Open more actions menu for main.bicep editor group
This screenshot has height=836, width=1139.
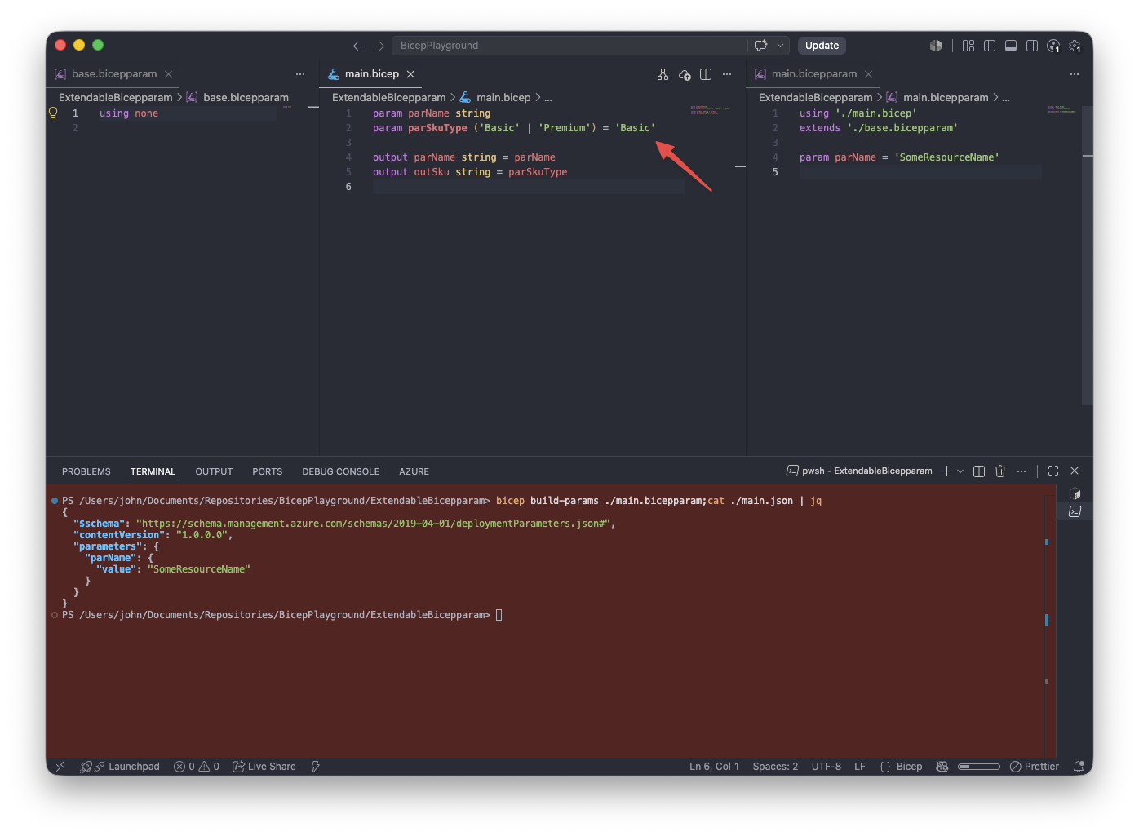pos(727,74)
